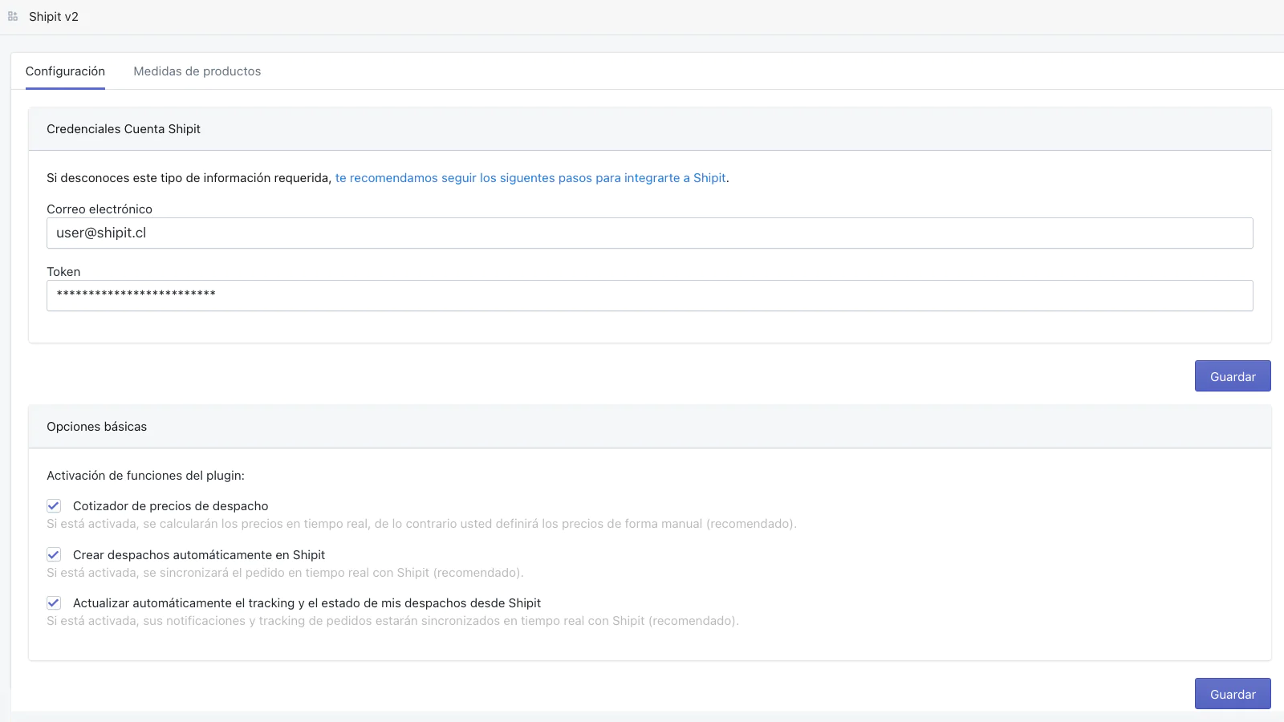
Task: Click description 'se sincronizará el pedido en tiempo real'
Action: tap(286, 573)
